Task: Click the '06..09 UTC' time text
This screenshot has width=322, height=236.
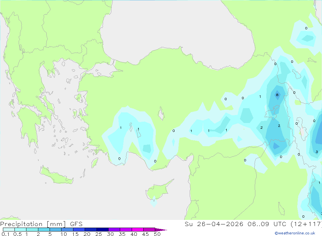Action: [x=267, y=224]
